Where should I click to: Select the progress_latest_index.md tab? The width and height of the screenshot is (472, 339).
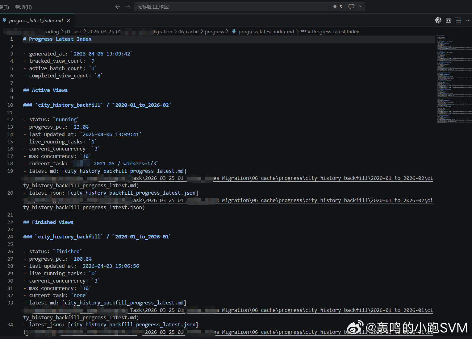pos(36,20)
